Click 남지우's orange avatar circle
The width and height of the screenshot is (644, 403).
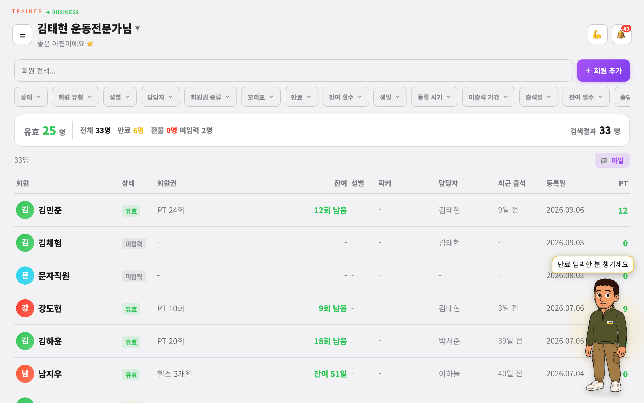[x=25, y=374]
